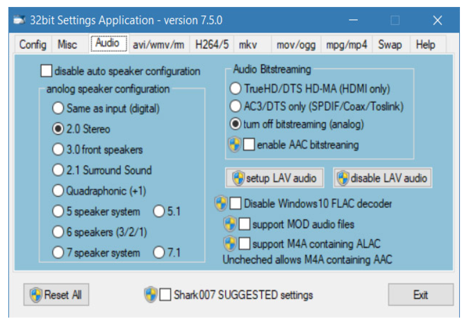The width and height of the screenshot is (469, 319).
Task: Click the Audio Bitstreaming group label
Action: [x=272, y=69]
